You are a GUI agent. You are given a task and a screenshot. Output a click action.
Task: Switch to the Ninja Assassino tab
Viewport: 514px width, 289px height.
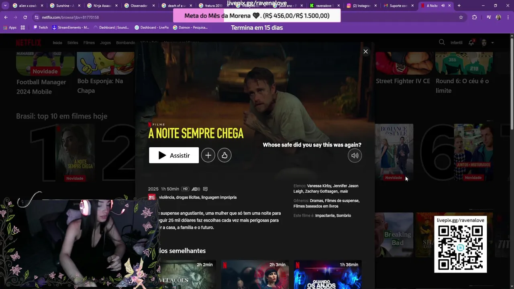102,6
